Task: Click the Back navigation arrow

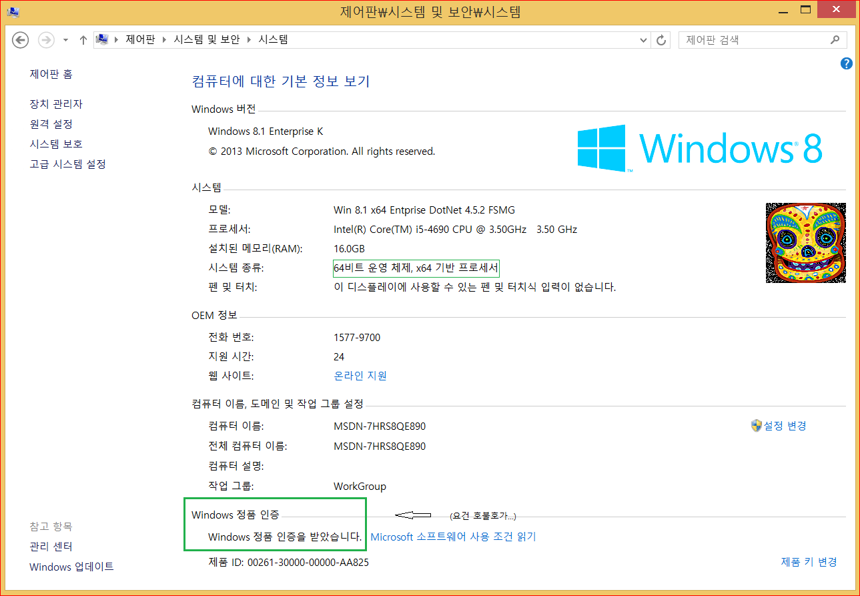Action: pyautogui.click(x=21, y=40)
